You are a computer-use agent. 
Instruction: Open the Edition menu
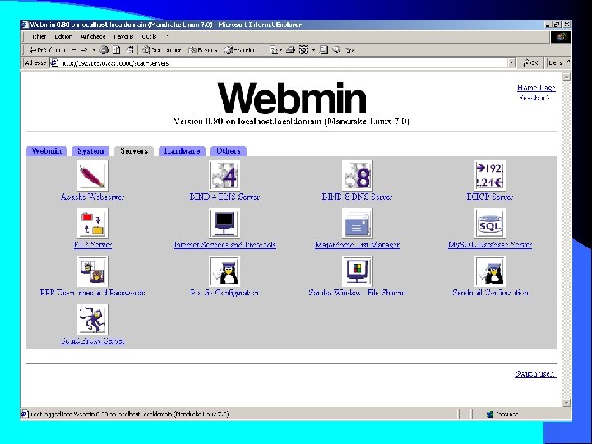coord(63,37)
